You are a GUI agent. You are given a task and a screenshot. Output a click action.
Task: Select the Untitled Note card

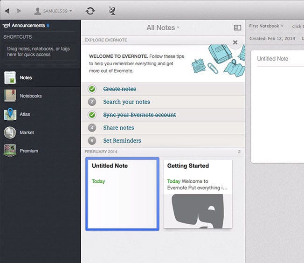[122, 194]
